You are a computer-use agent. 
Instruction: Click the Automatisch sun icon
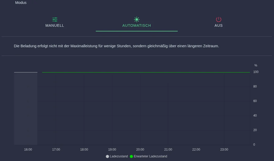pos(137,19)
